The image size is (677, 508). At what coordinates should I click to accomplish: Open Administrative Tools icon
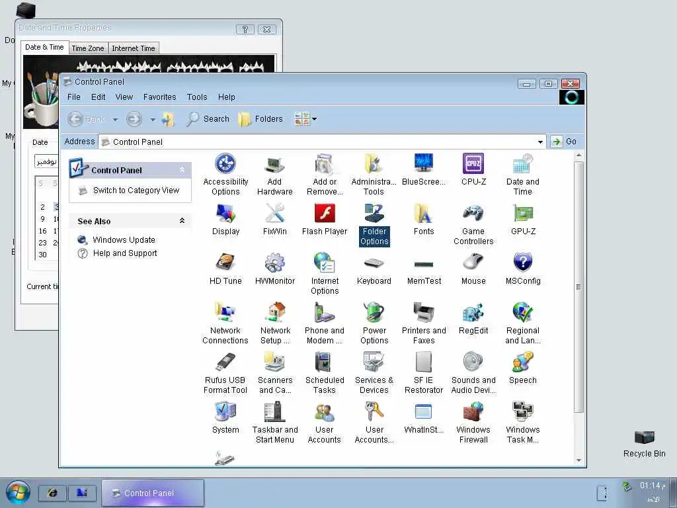(374, 174)
